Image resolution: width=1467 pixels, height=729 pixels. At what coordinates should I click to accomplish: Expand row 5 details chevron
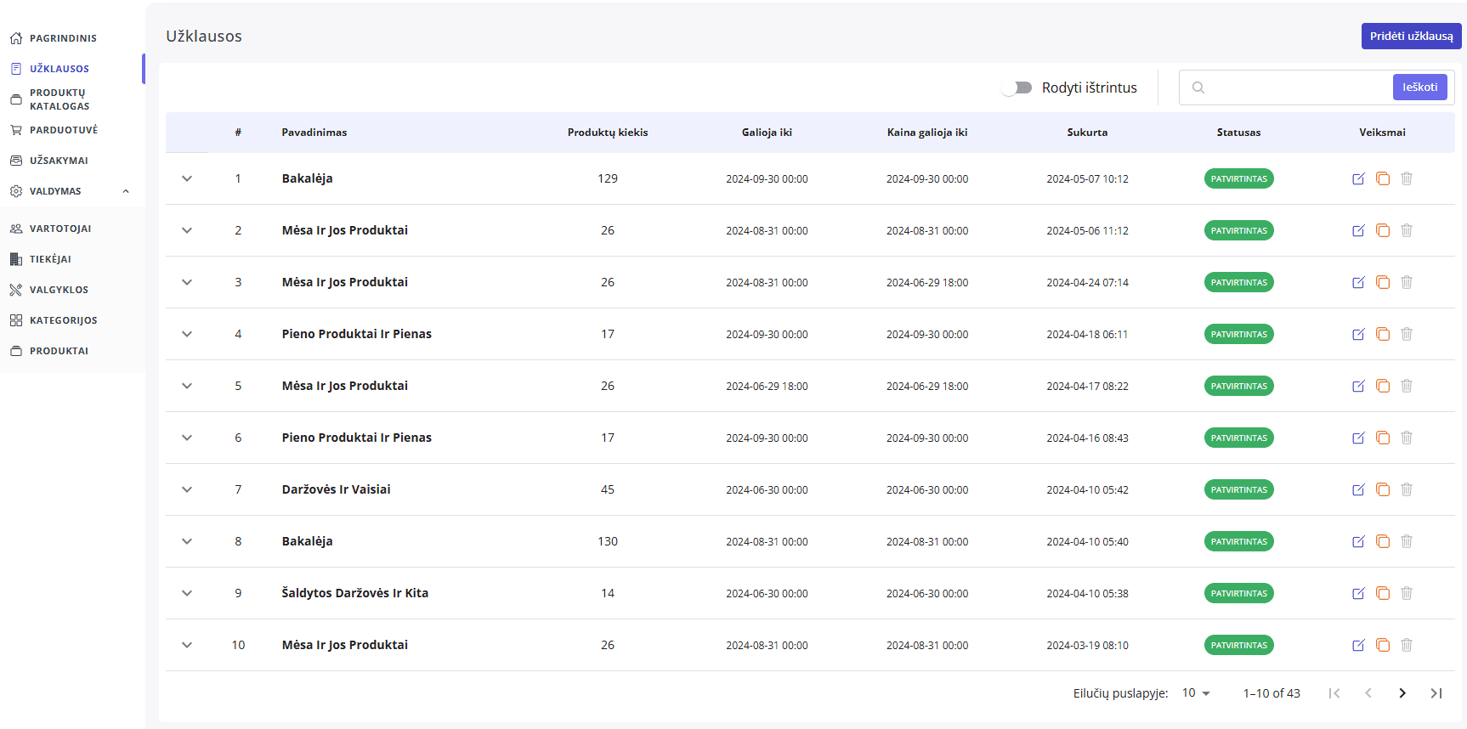(187, 386)
